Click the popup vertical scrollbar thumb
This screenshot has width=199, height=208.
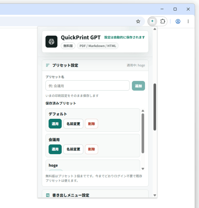coord(155,107)
